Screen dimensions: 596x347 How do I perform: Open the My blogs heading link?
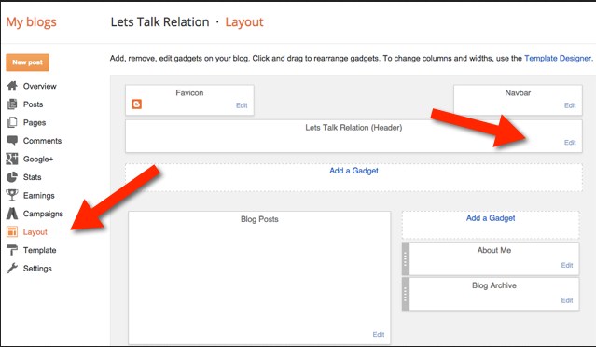(x=31, y=22)
